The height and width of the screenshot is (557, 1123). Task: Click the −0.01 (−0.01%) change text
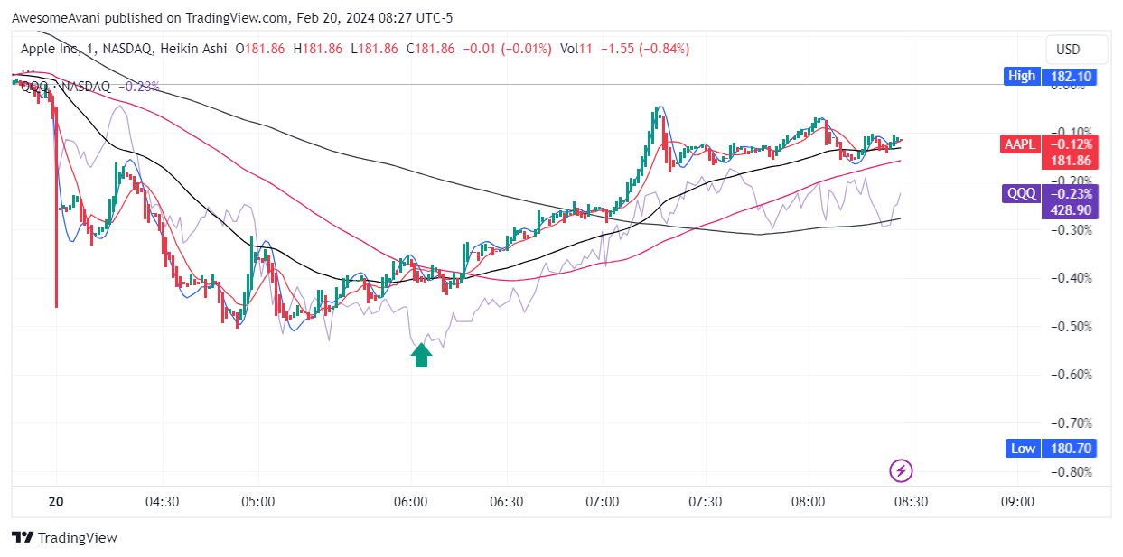coord(507,49)
